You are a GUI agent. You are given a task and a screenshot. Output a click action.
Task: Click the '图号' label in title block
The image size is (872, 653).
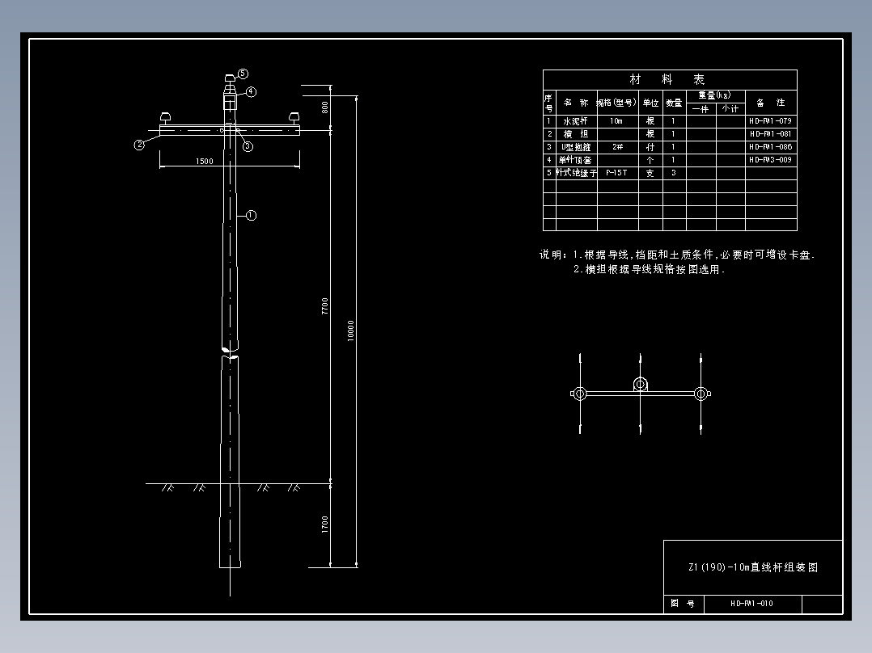pos(683,604)
